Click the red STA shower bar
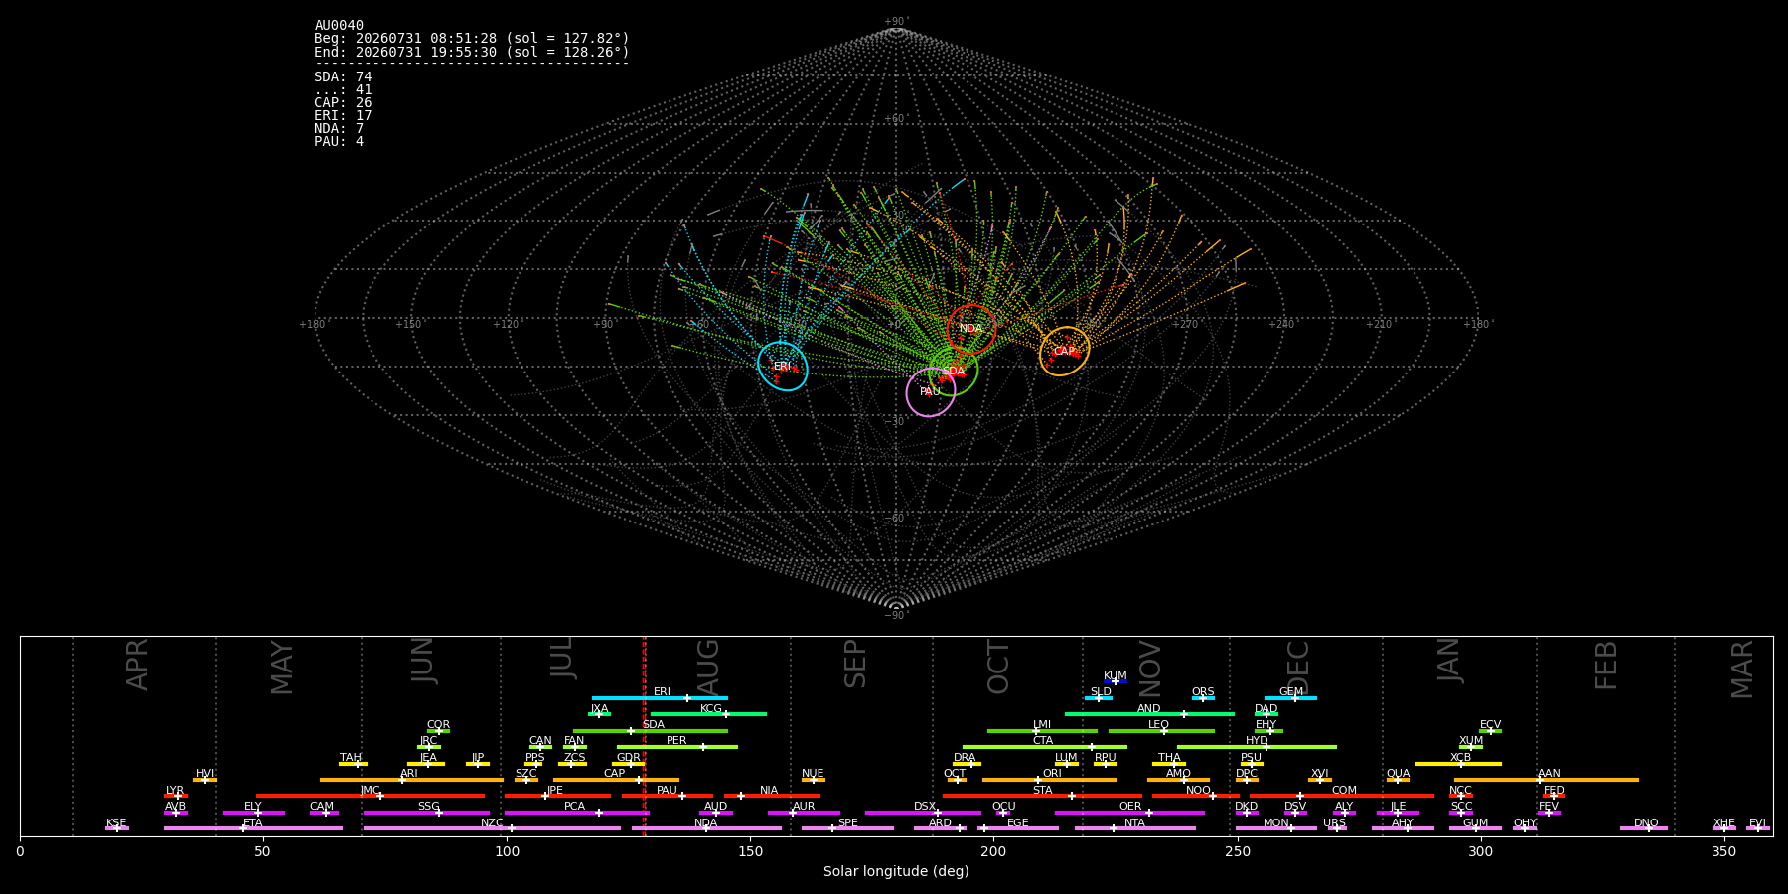 1042,796
